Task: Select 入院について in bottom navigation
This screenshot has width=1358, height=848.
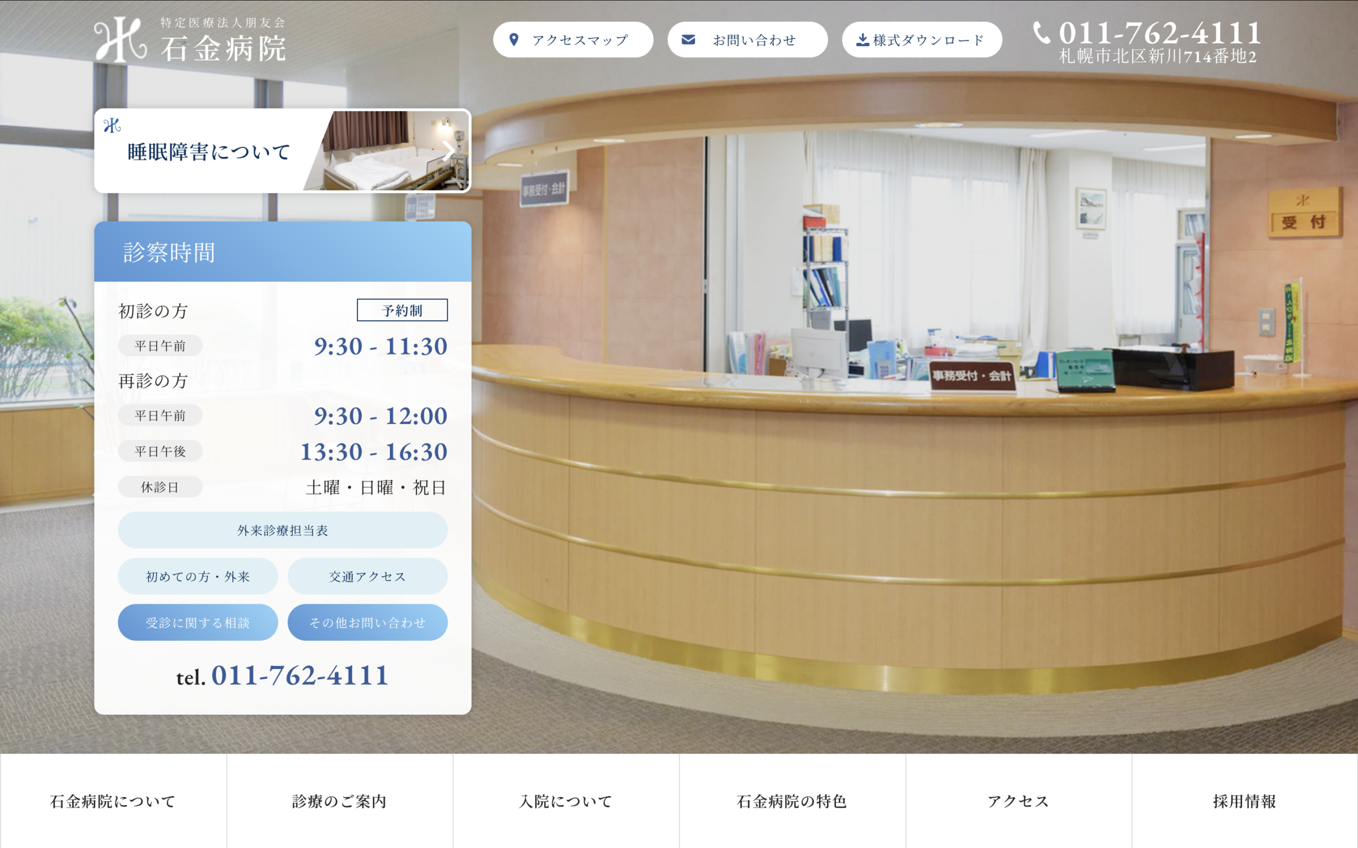Action: 565,801
